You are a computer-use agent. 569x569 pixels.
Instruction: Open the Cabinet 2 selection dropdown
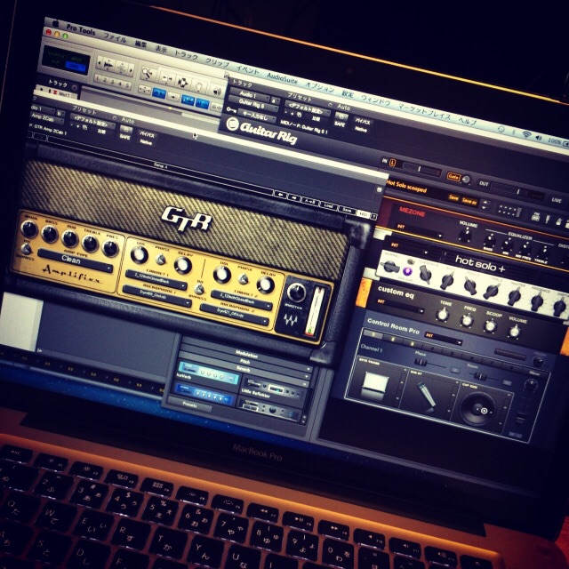tap(242, 300)
